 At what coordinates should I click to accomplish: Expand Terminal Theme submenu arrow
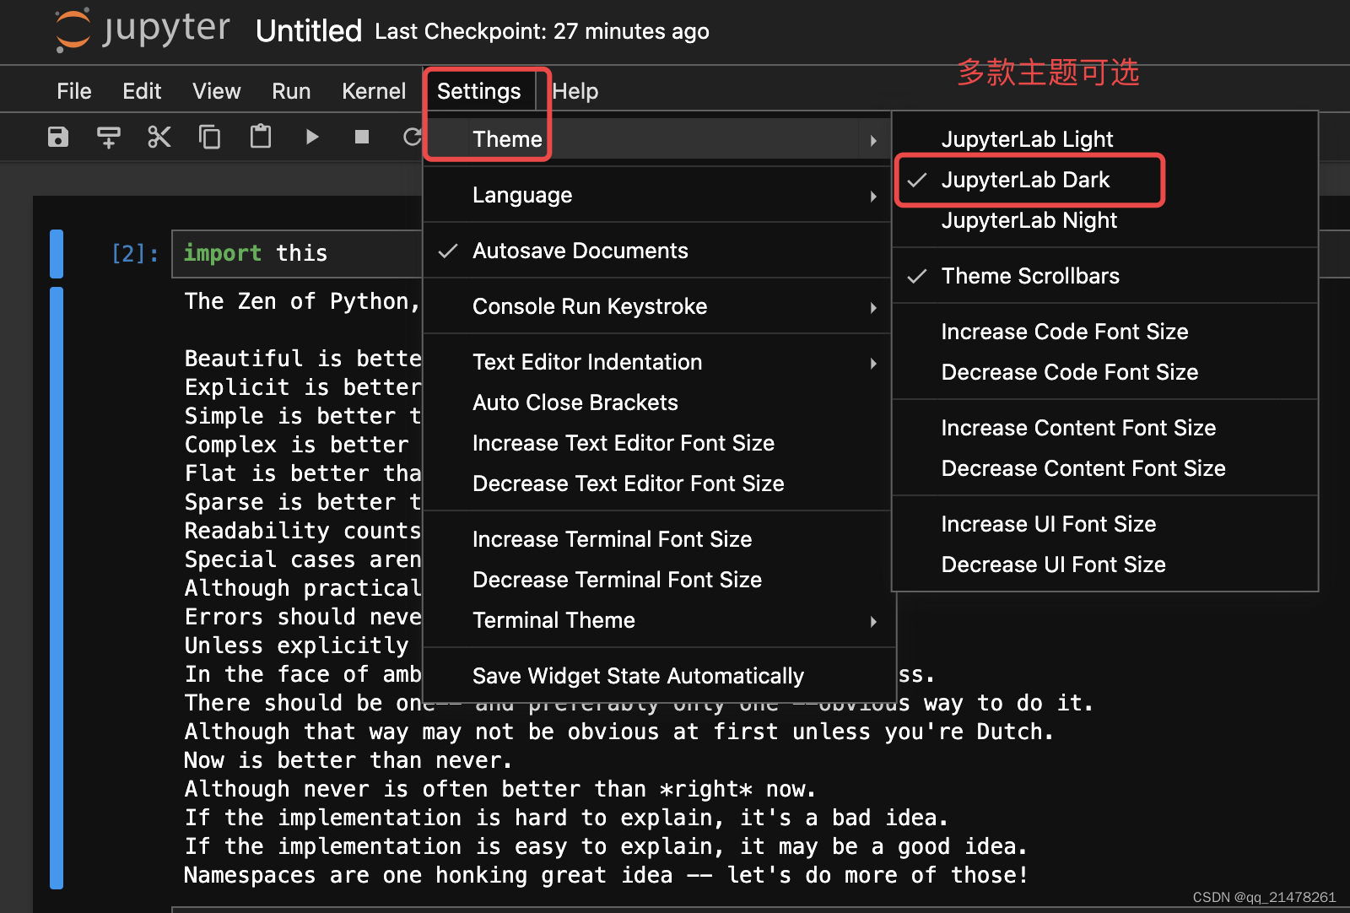(874, 621)
